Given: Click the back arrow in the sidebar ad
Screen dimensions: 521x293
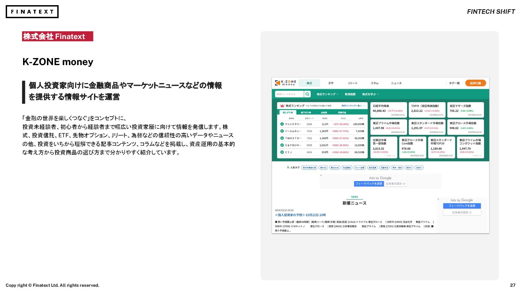Looking at the screenshot, I should [x=438, y=199].
